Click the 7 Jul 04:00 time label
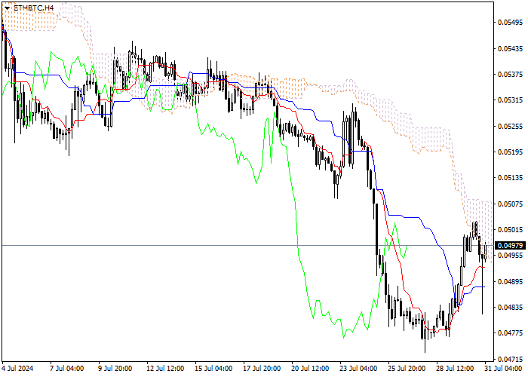Screen dimensions: 528x377 (x=66, y=368)
